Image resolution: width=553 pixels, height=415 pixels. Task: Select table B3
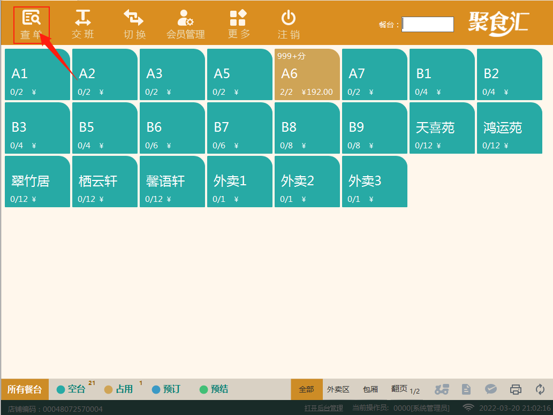tap(37, 128)
